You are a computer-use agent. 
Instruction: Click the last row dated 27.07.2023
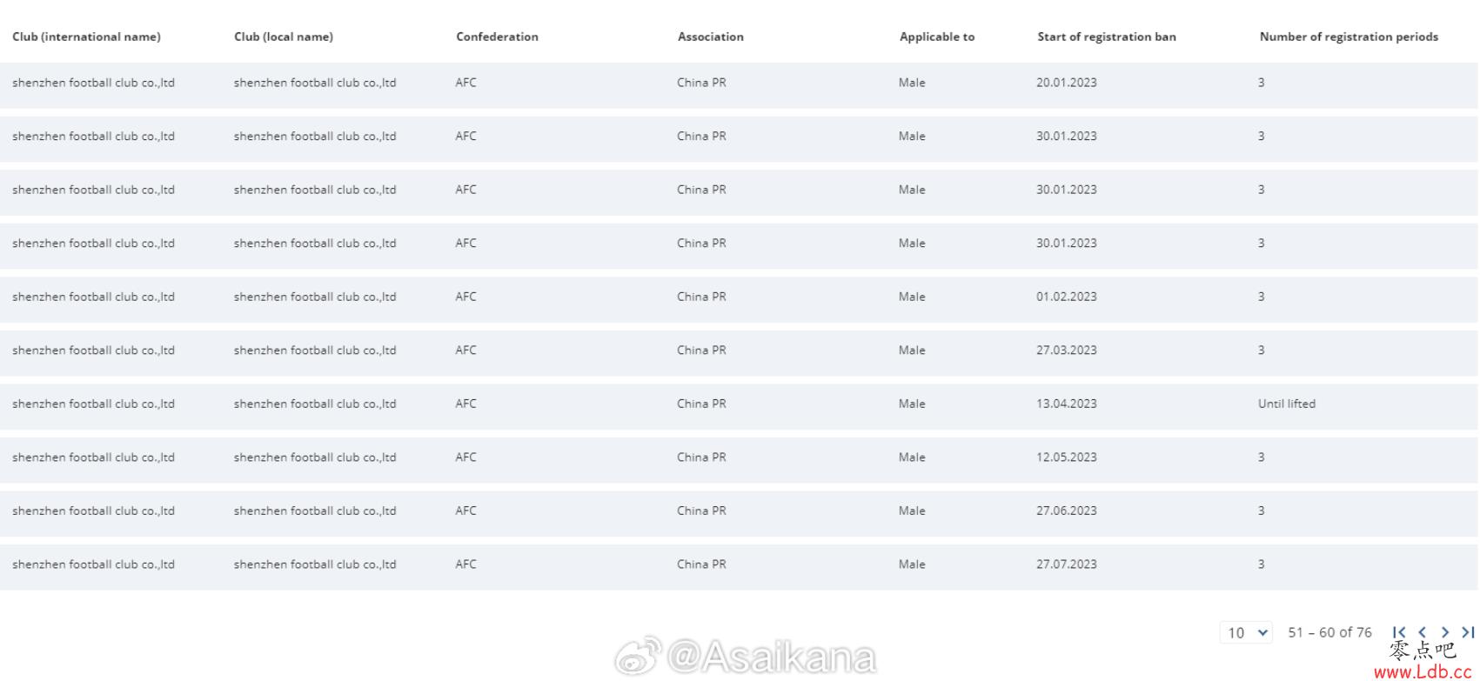1067,564
